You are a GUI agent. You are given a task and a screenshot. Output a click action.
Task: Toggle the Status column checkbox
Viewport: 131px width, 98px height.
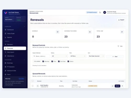click(x=68, y=61)
